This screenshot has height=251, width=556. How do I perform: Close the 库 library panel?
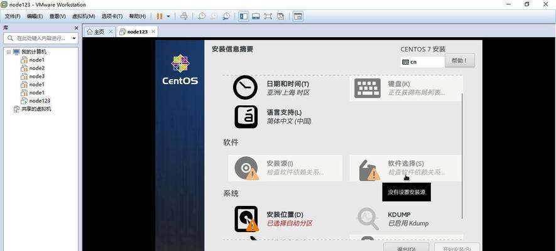pyautogui.click(x=76, y=28)
